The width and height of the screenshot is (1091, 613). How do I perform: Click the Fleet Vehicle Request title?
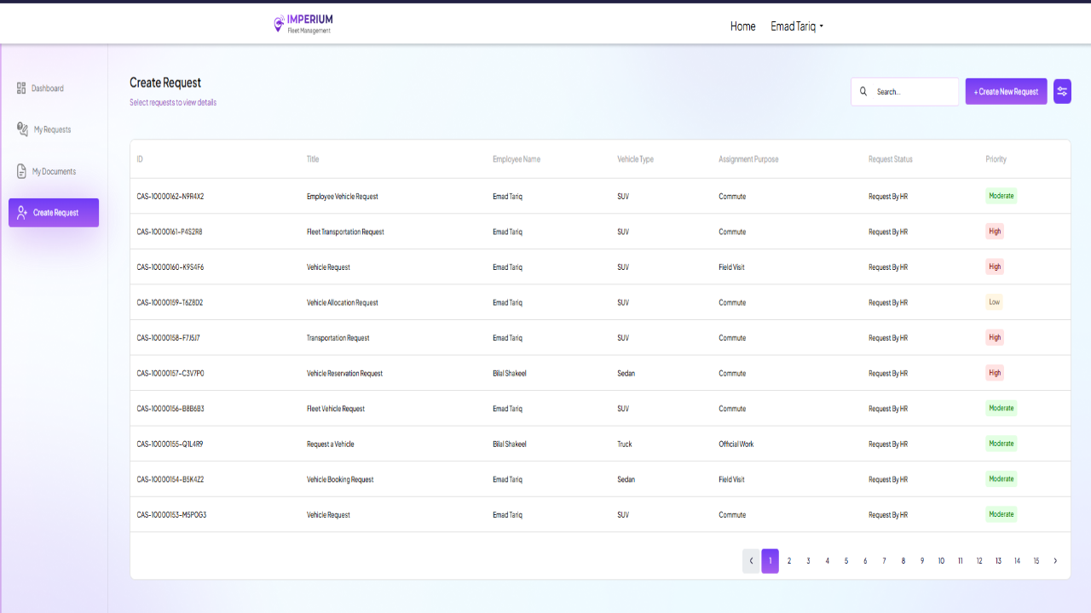click(x=336, y=409)
